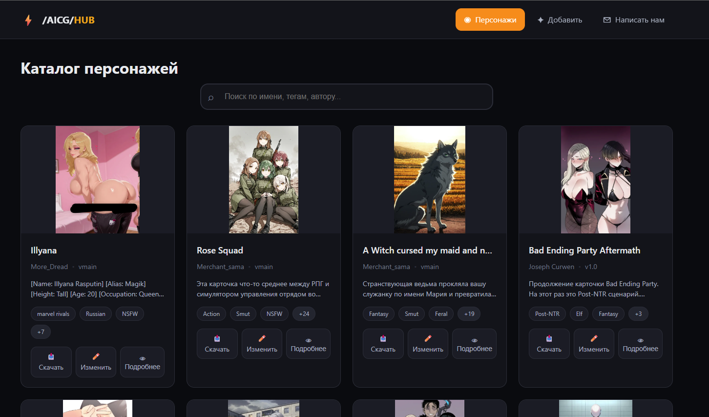Filter by the Russian tag
The image size is (709, 417).
pyautogui.click(x=96, y=314)
